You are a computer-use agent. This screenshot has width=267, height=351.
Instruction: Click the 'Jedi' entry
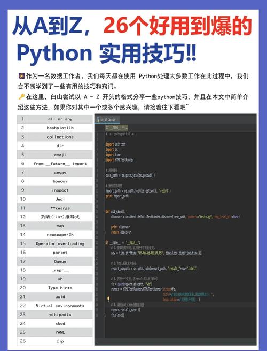tap(60, 199)
